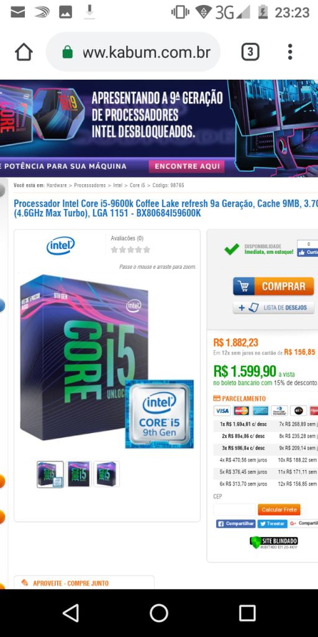The width and height of the screenshot is (318, 637).
Task: Click the ENCONTRE AQUI banner button
Action: tap(186, 166)
